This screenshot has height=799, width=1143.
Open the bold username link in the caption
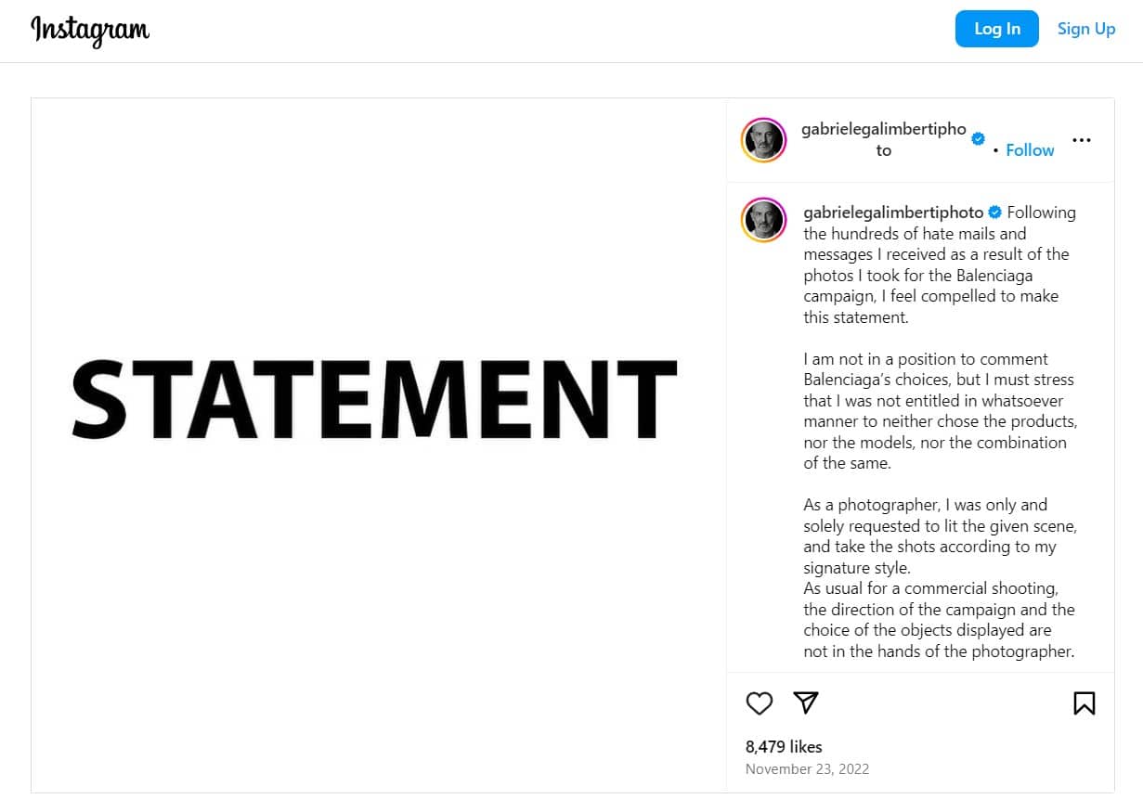click(x=892, y=213)
